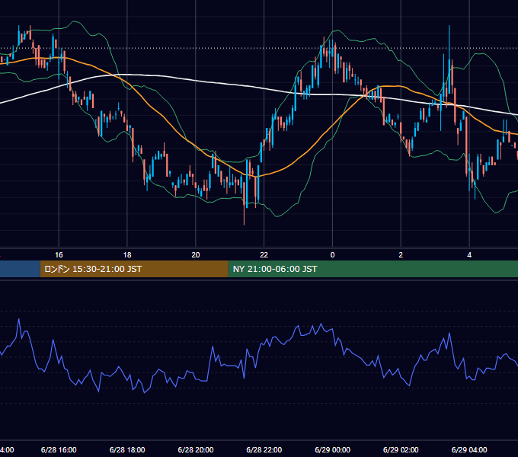518x457 pixels.
Task: Click the 6/28 20:00 date label
Action: [x=196, y=449]
